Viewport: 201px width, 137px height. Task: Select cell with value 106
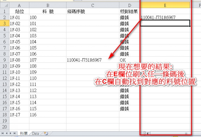point(48,54)
